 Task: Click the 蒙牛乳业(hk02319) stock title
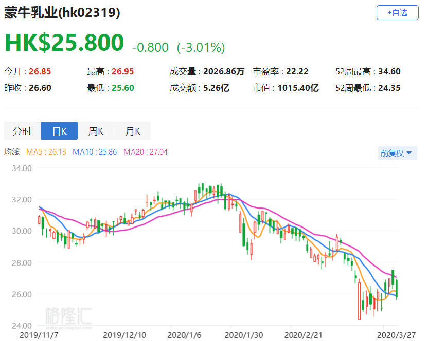pyautogui.click(x=62, y=12)
